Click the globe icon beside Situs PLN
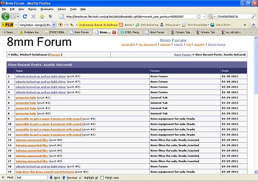The width and height of the screenshot is (258, 182). click(213, 25)
